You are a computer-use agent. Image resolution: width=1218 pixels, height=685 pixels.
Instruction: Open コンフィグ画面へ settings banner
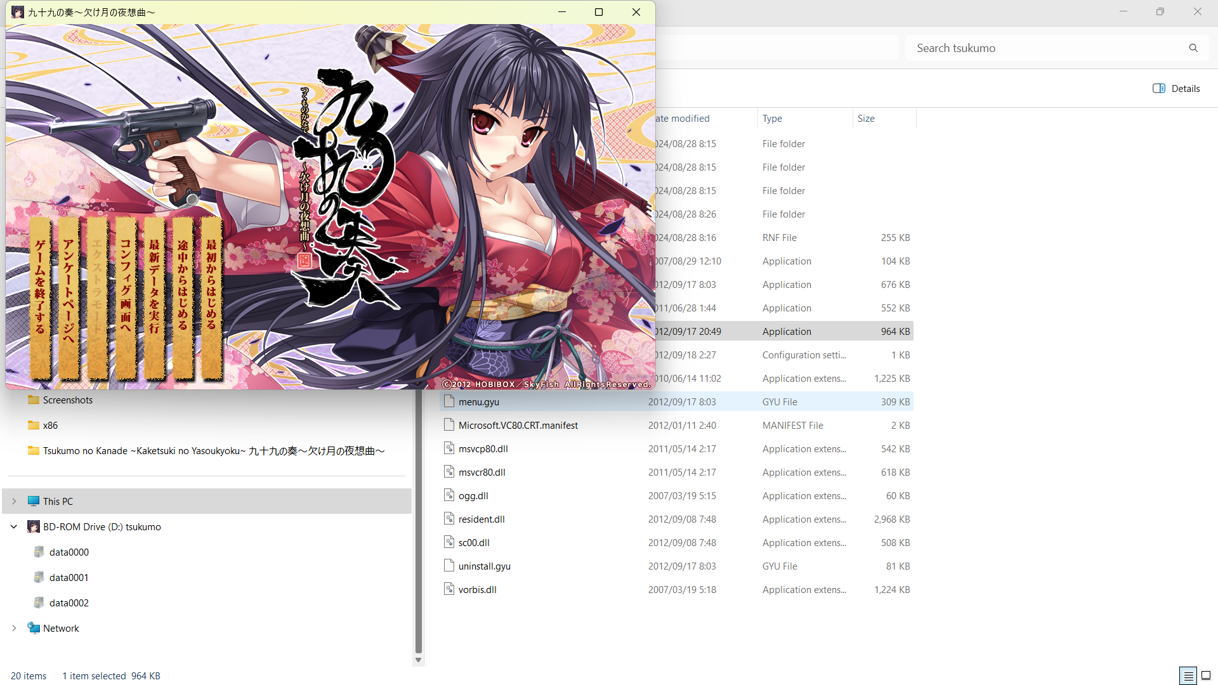point(126,298)
